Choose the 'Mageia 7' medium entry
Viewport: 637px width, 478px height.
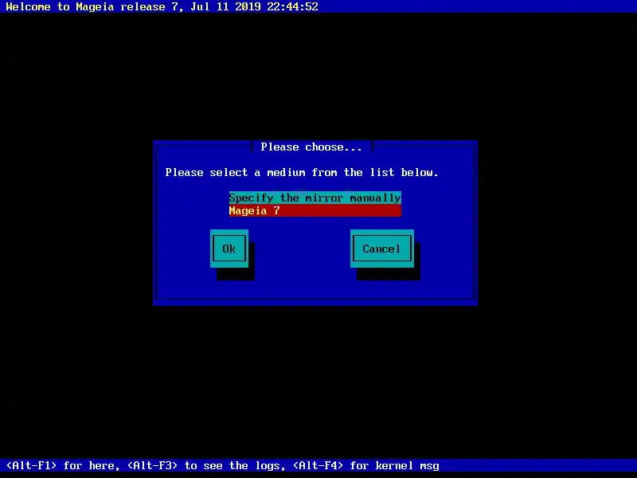tap(315, 210)
